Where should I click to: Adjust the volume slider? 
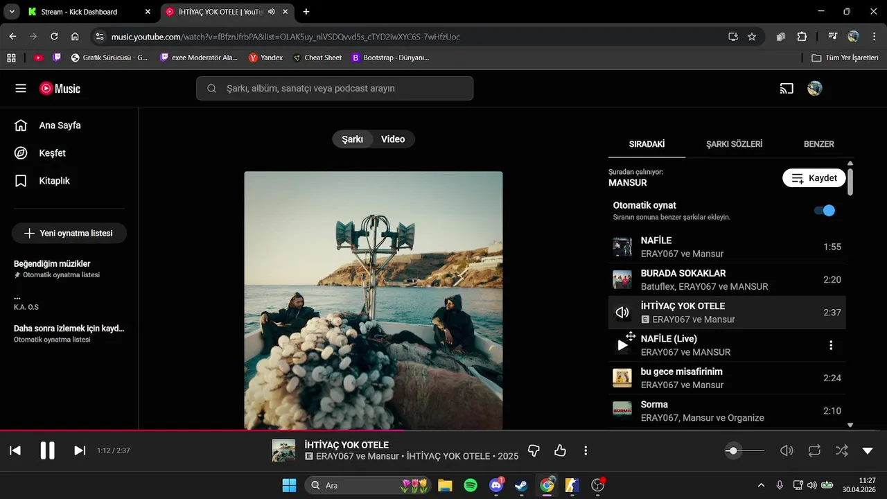745,450
